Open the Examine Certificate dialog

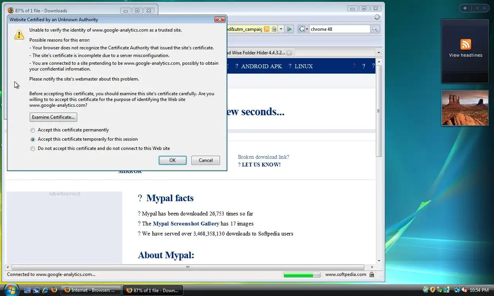pos(53,117)
